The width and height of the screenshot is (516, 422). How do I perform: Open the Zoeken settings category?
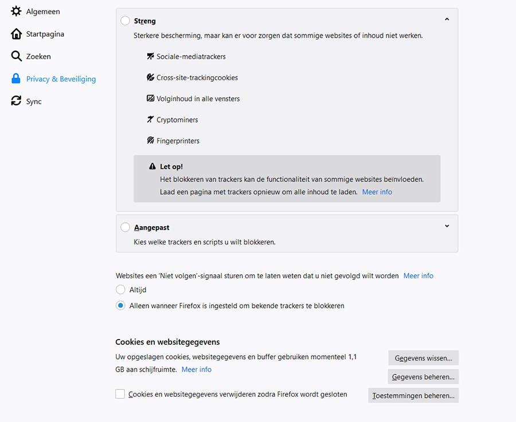38,56
